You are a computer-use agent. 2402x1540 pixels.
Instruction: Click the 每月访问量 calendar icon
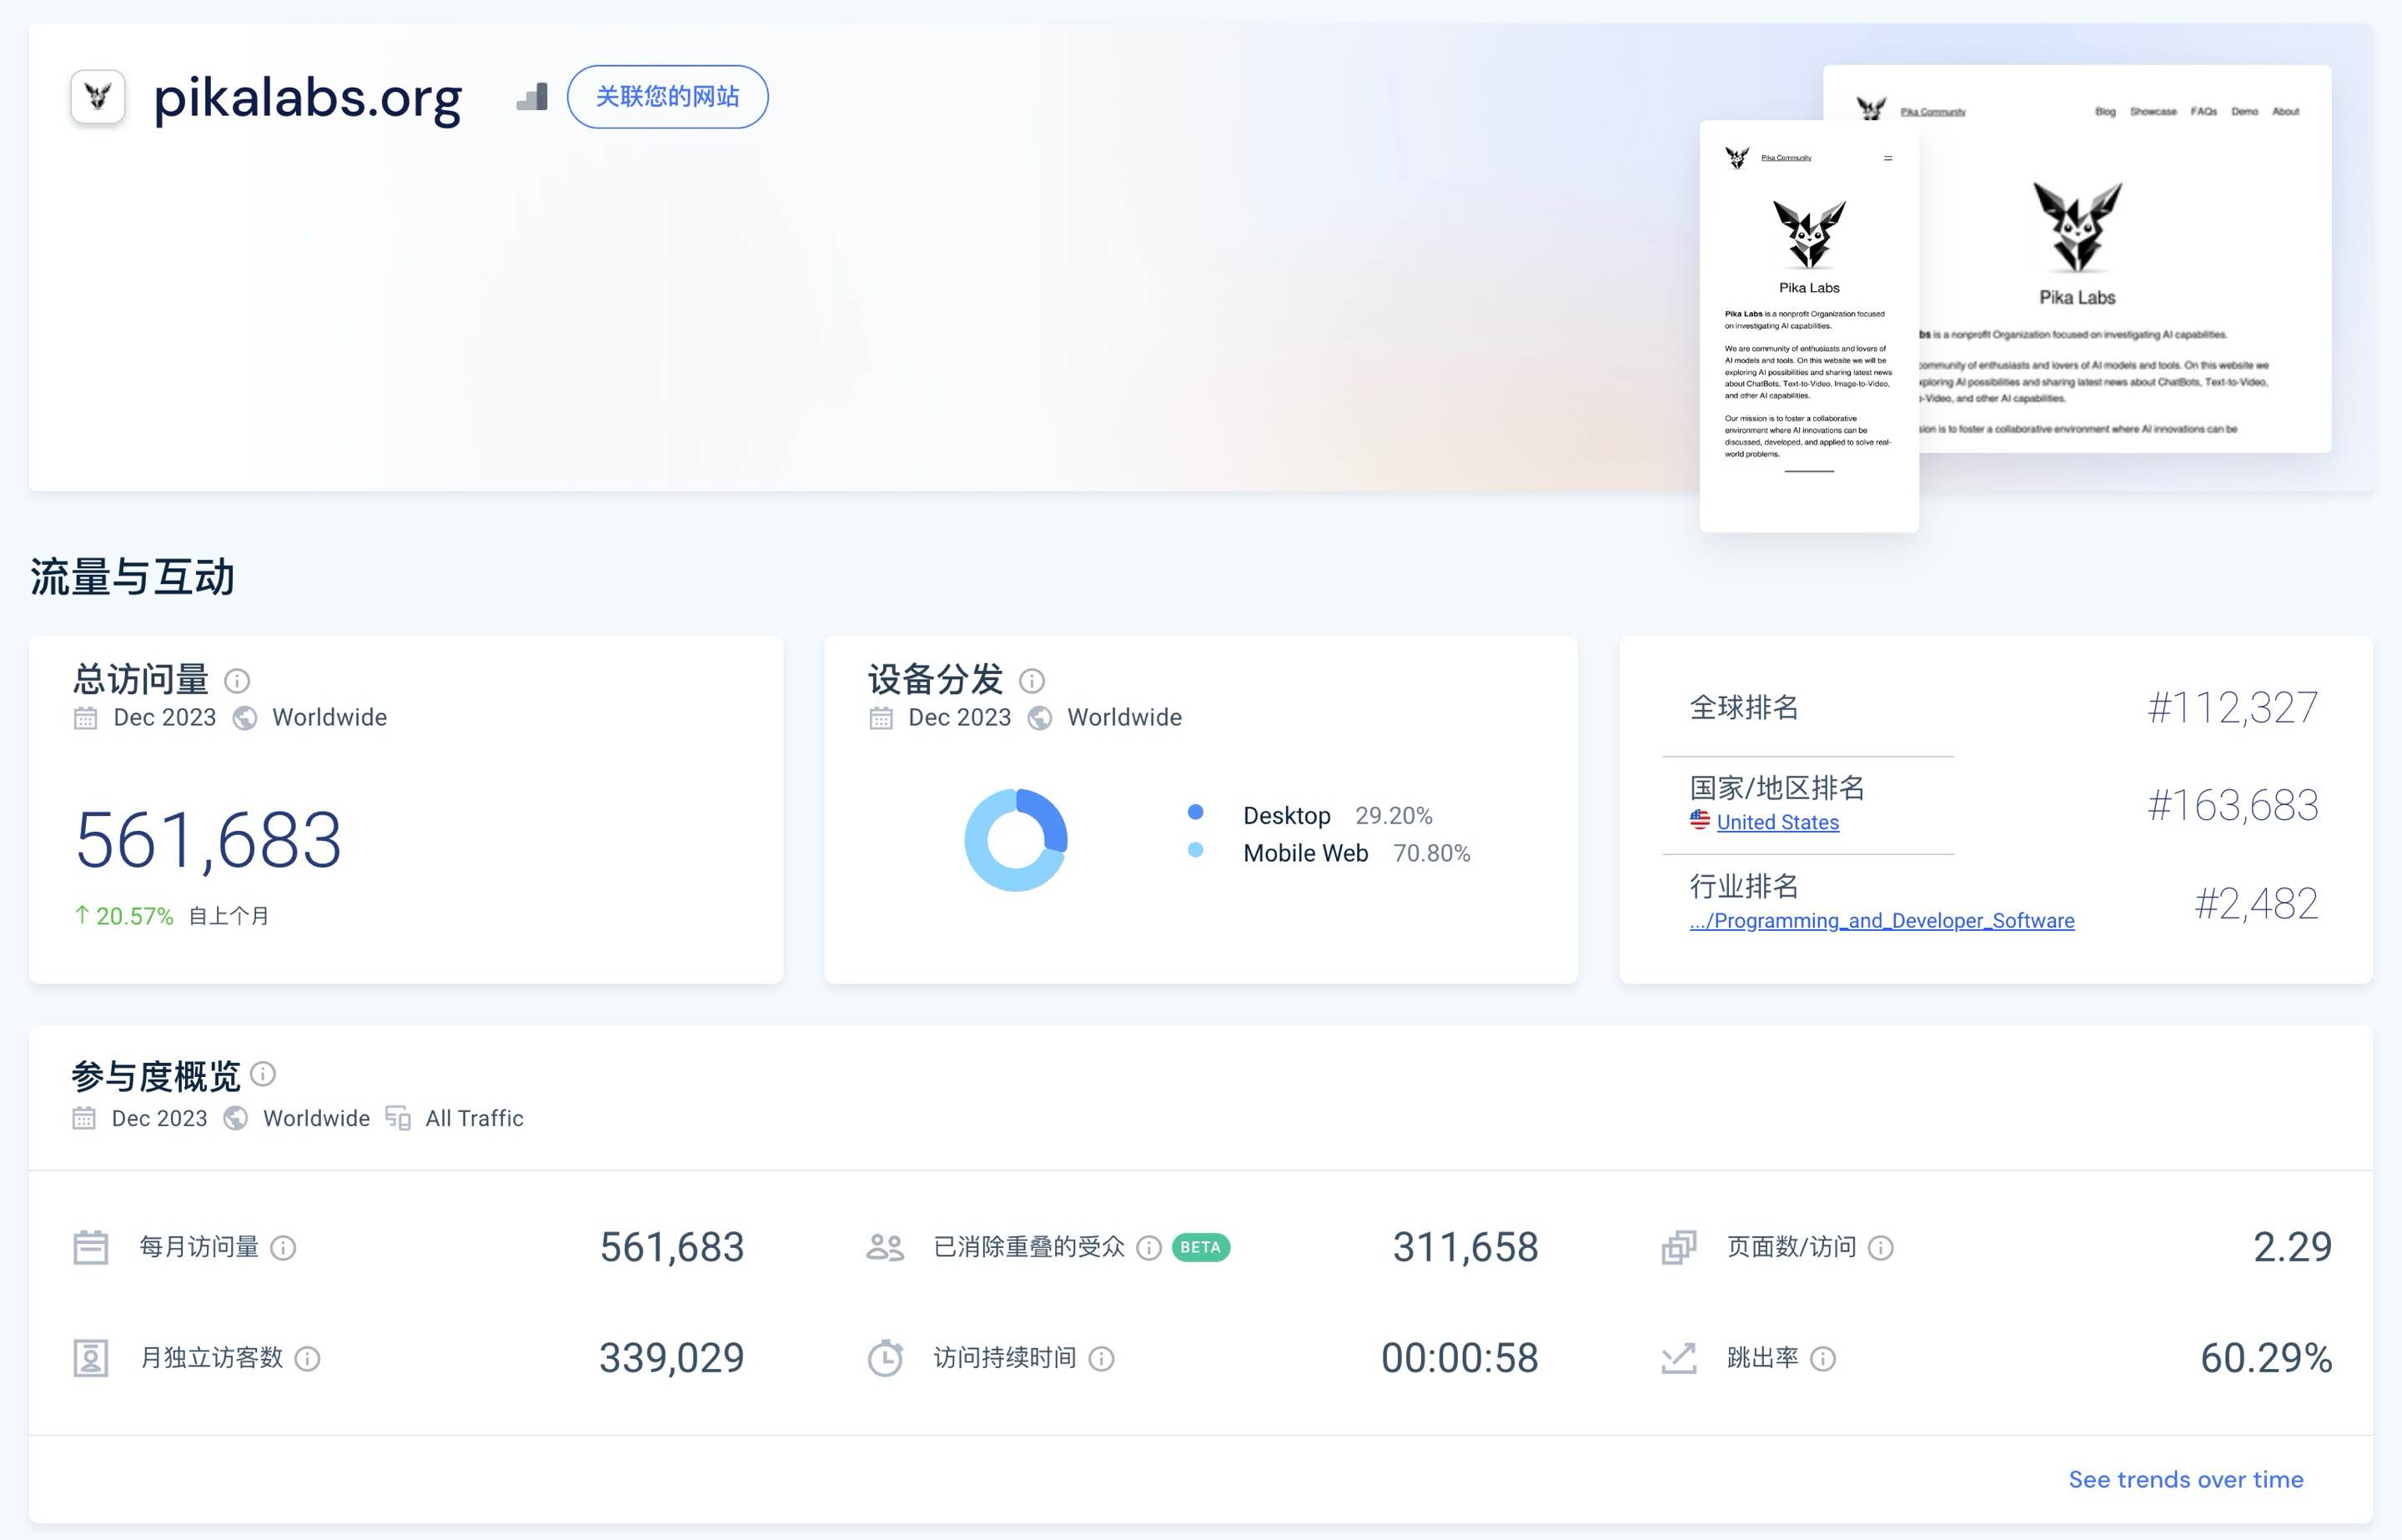(x=91, y=1247)
